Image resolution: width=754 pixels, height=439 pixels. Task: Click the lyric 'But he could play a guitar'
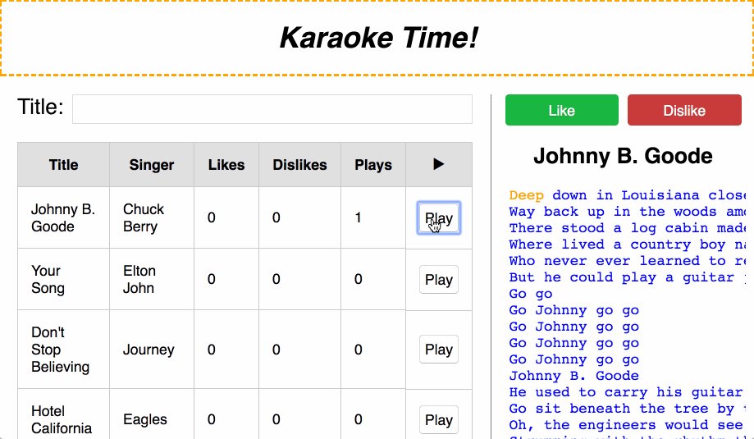(x=622, y=277)
